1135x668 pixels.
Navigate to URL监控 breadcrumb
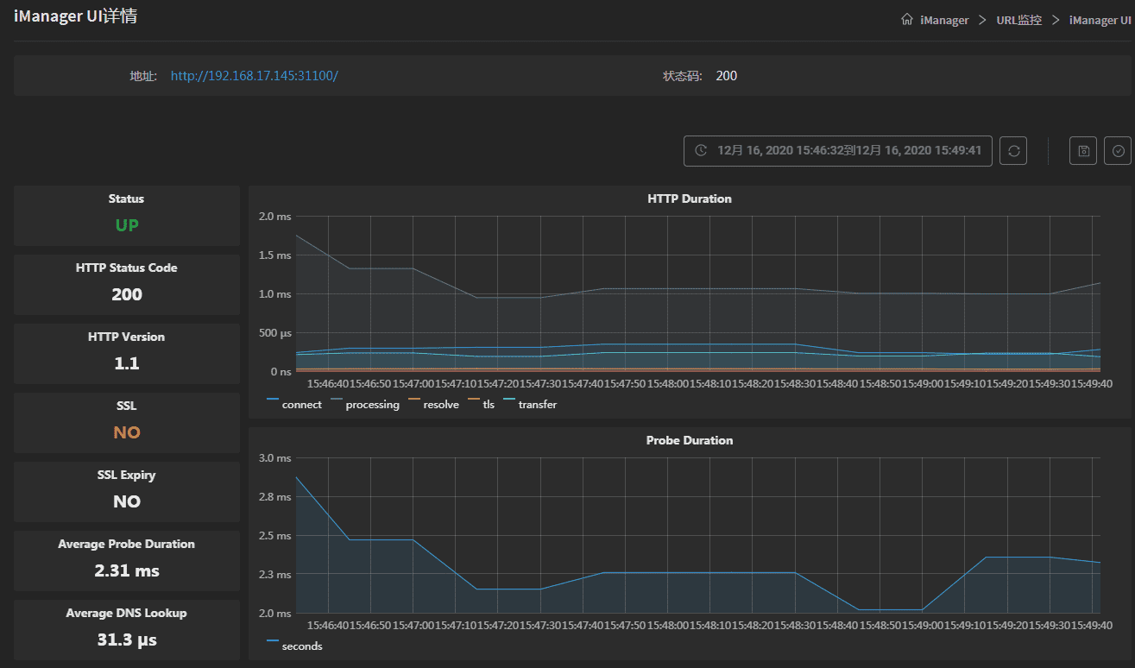[1018, 20]
